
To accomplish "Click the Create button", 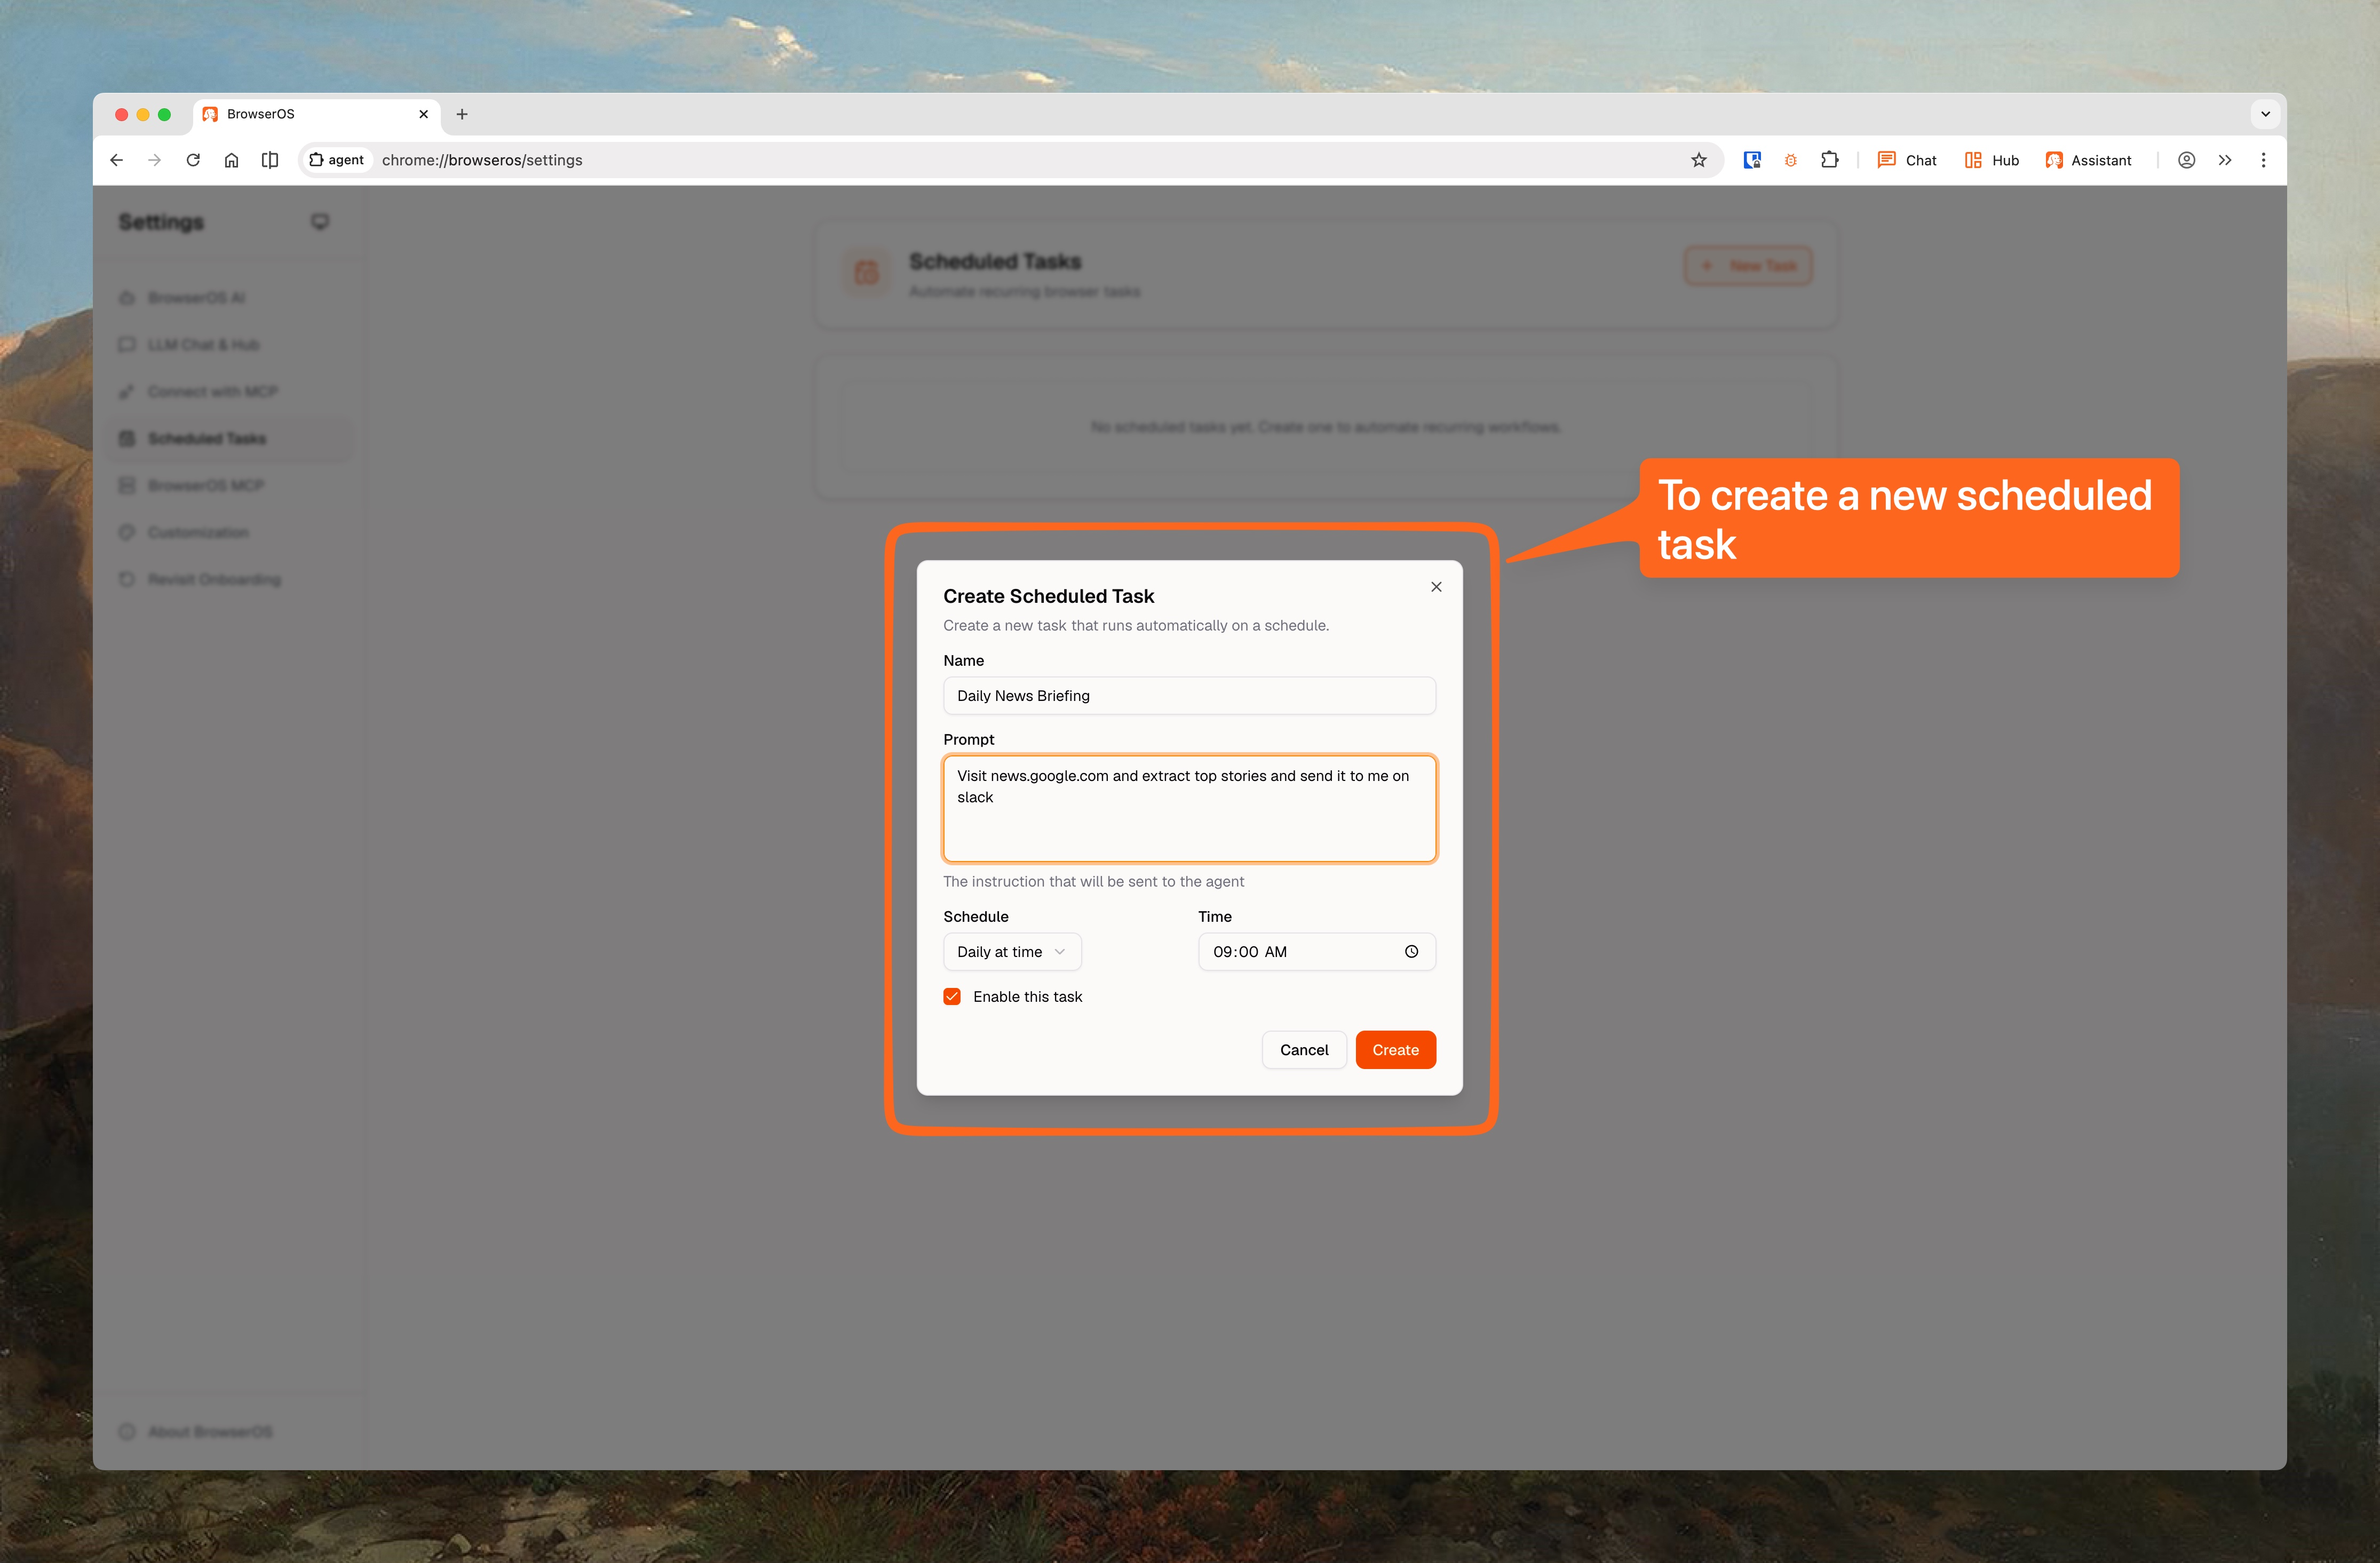I will (1395, 1049).
